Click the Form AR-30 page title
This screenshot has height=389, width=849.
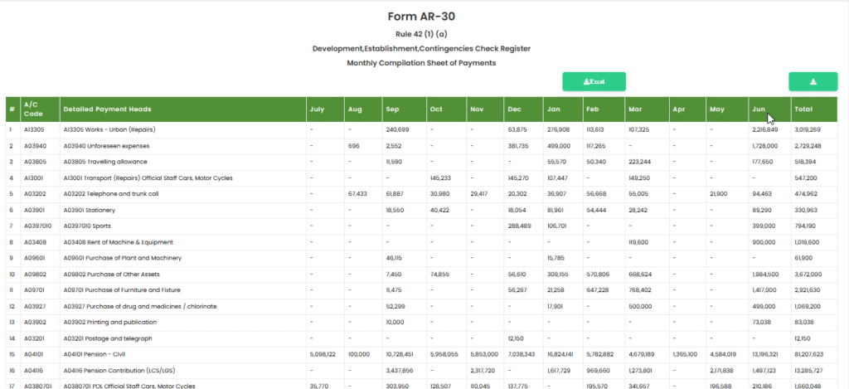(x=421, y=17)
